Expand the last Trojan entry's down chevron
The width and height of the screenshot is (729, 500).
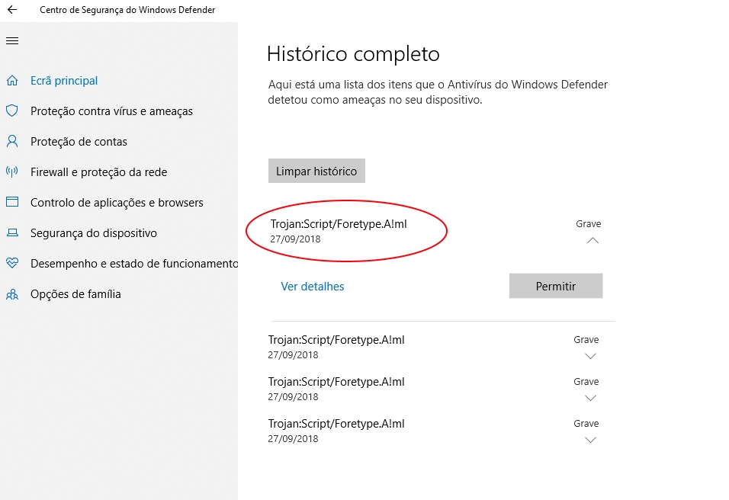590,440
